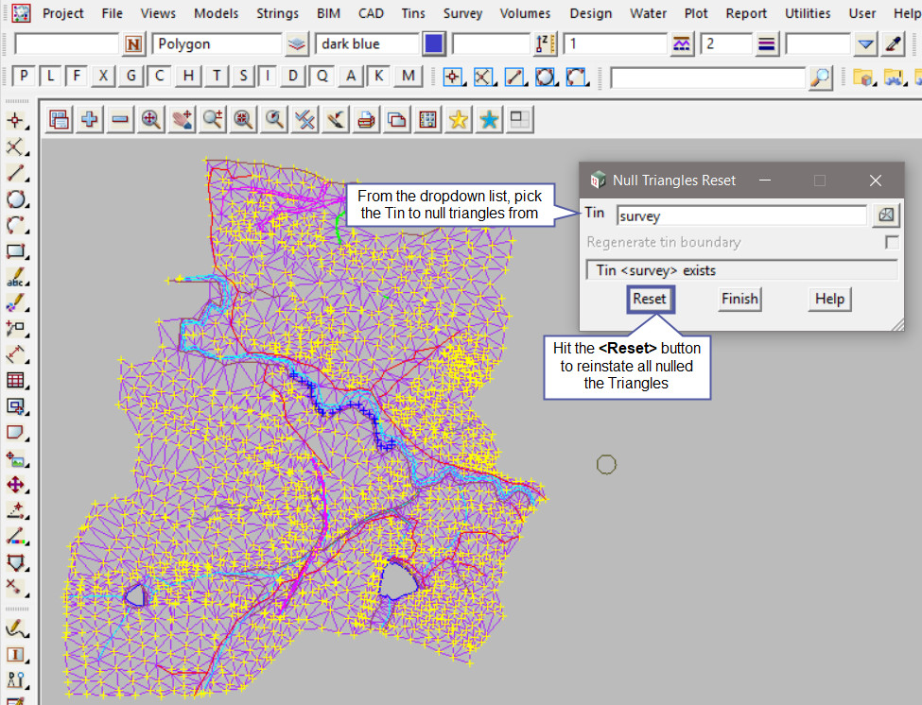Click the minus (zoom out) view toolbar icon
This screenshot has height=705, width=922.
(x=120, y=119)
